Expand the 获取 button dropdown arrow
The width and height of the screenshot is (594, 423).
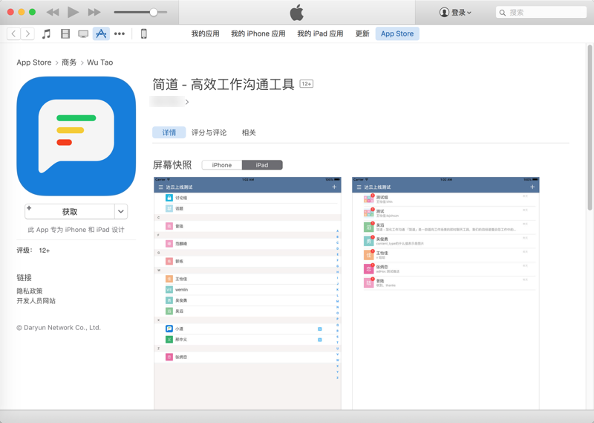[x=121, y=212]
